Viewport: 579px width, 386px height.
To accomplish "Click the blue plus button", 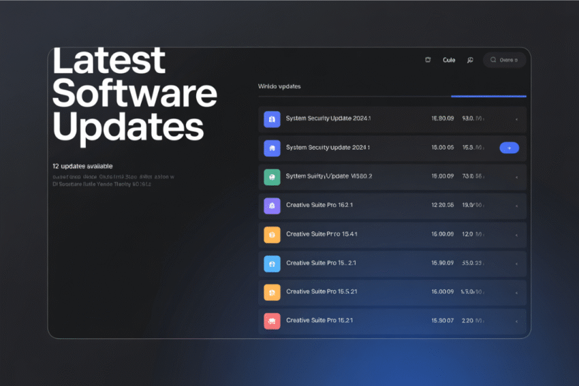I will pyautogui.click(x=510, y=148).
